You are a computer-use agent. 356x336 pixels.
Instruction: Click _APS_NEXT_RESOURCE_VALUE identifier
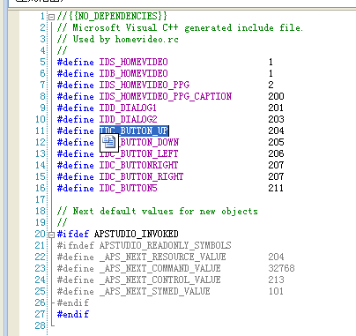(x=162, y=257)
